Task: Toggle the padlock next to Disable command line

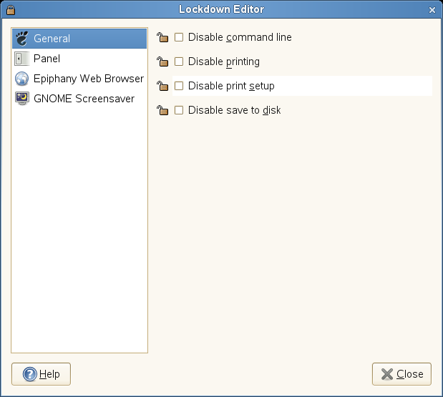Action: (162, 37)
